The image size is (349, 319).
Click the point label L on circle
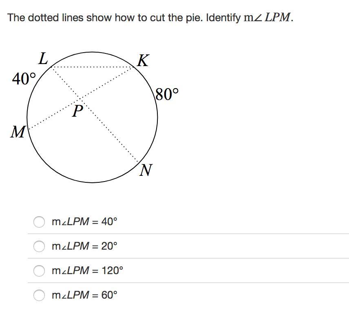43,59
